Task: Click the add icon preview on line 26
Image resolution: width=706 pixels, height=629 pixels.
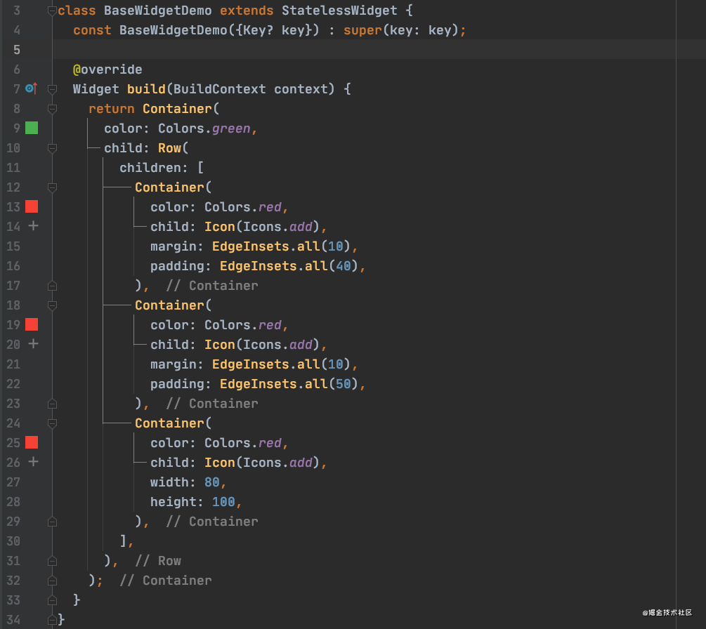Action: click(x=33, y=462)
